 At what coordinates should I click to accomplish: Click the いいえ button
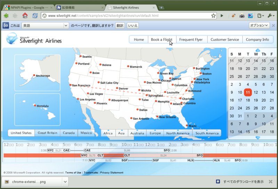coord(133,25)
